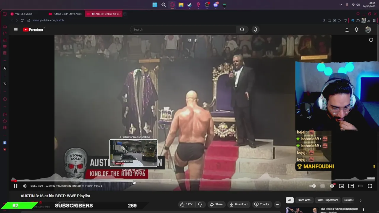
Task: Expand the chapter title 'AUSTIN 3:16 IS BORN'
Action: pos(74,186)
